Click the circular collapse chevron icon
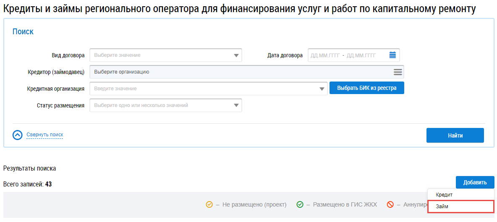 coord(18,135)
